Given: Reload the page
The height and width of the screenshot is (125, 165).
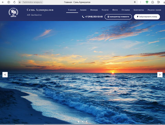Looking at the screenshot, I should 14,2.
